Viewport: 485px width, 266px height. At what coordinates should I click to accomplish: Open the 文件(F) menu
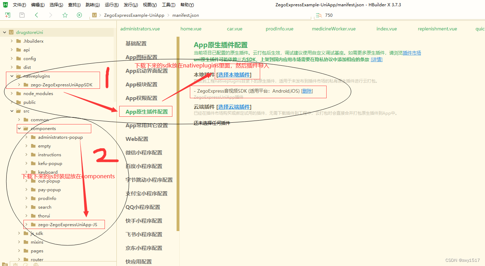click(19, 5)
